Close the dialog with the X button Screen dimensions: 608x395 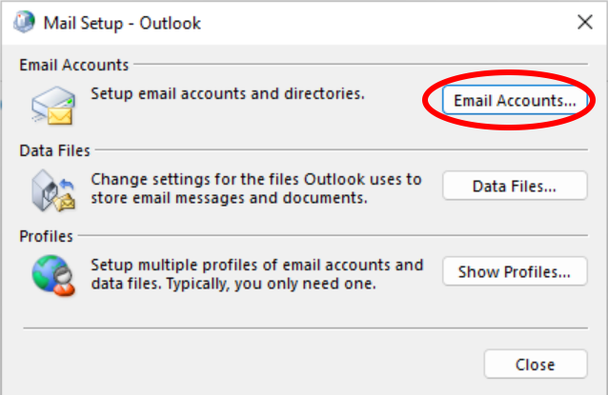tap(585, 22)
